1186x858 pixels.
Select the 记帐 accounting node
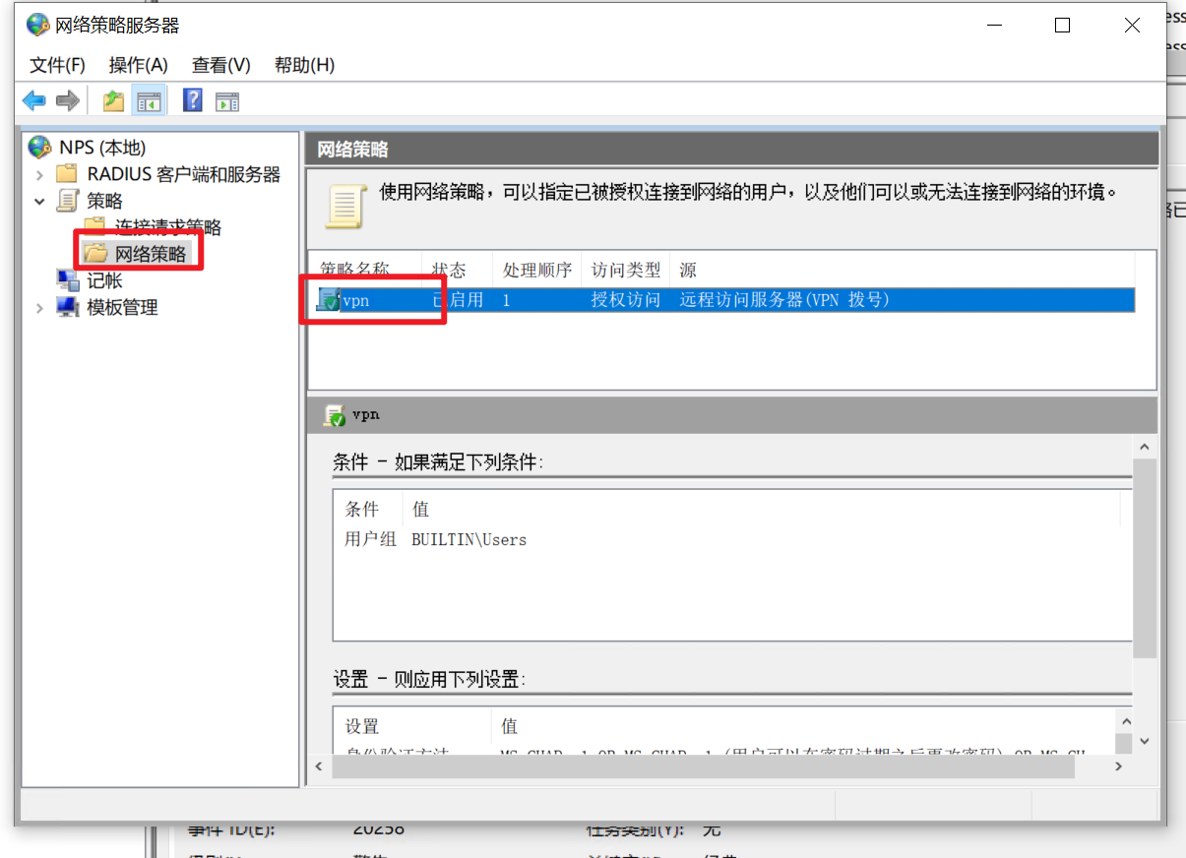[104, 280]
